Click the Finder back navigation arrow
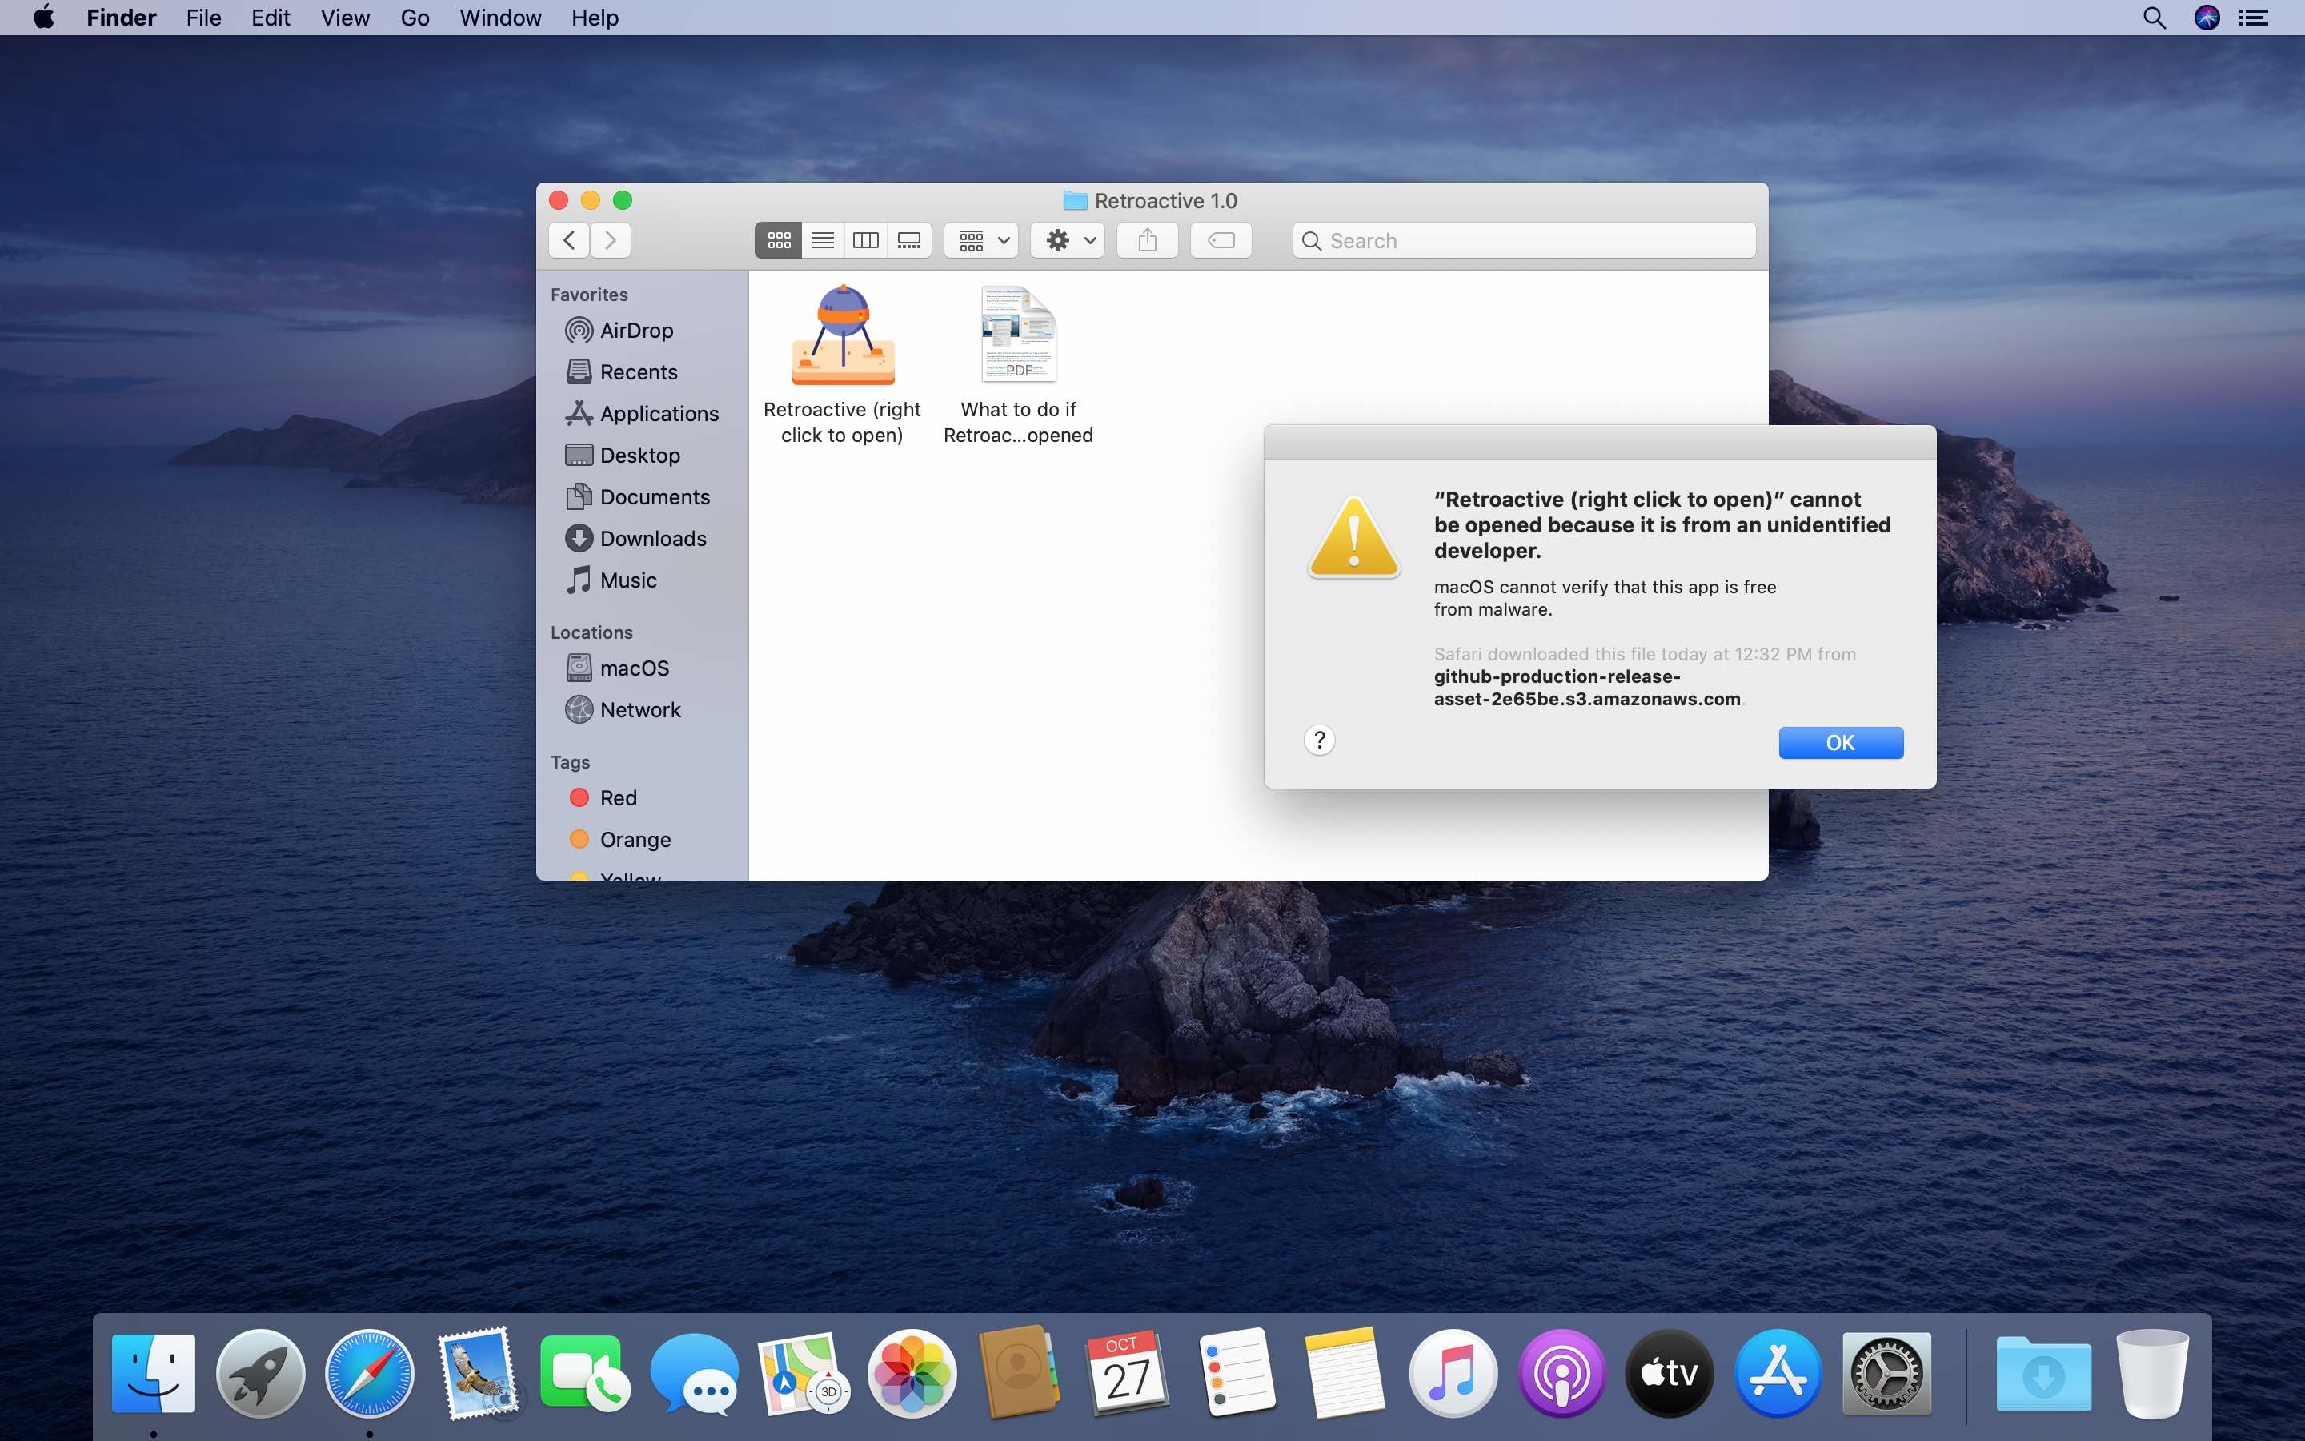2305x1441 pixels. (568, 240)
